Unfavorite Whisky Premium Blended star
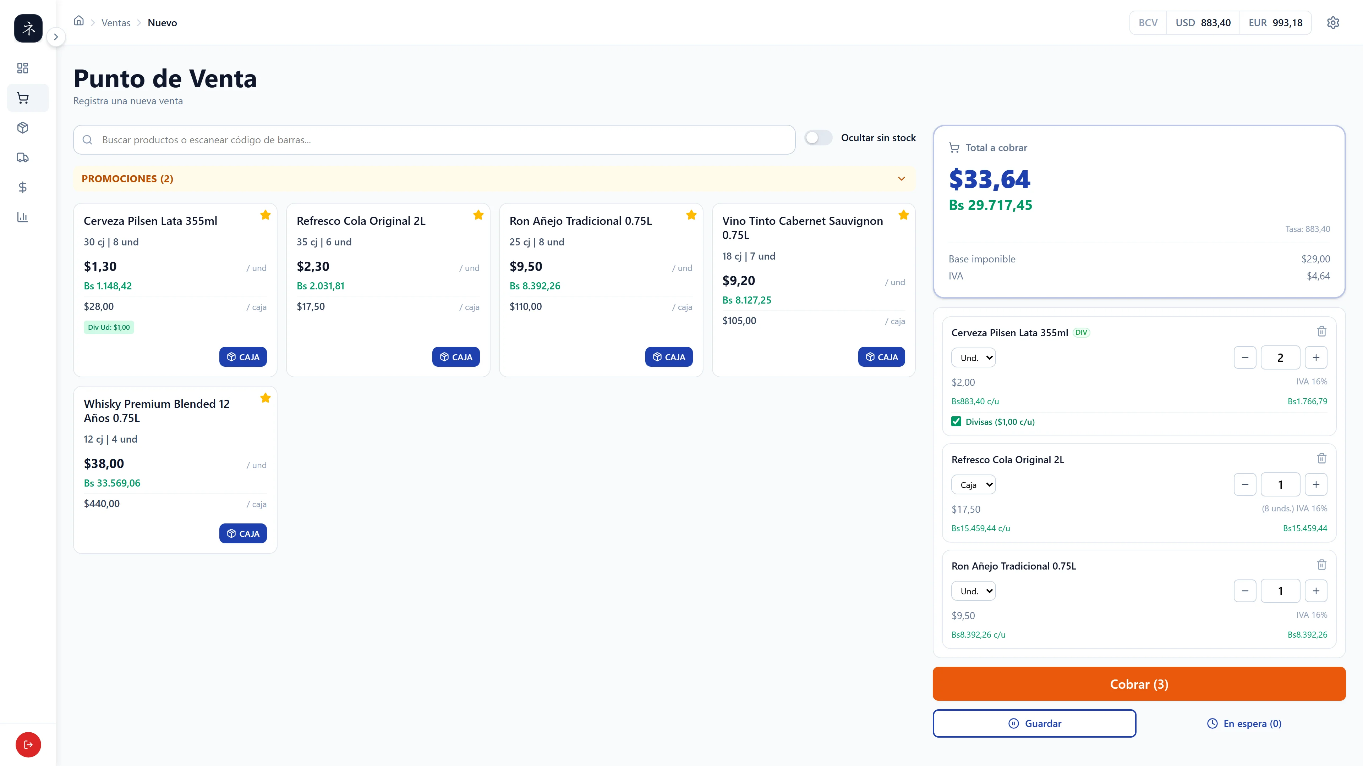Image resolution: width=1363 pixels, height=766 pixels. (x=266, y=398)
